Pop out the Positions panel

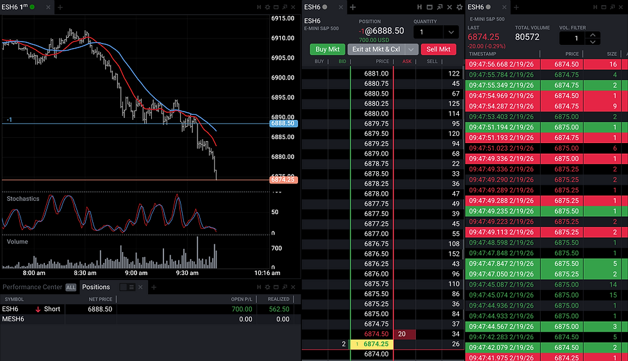pos(285,287)
